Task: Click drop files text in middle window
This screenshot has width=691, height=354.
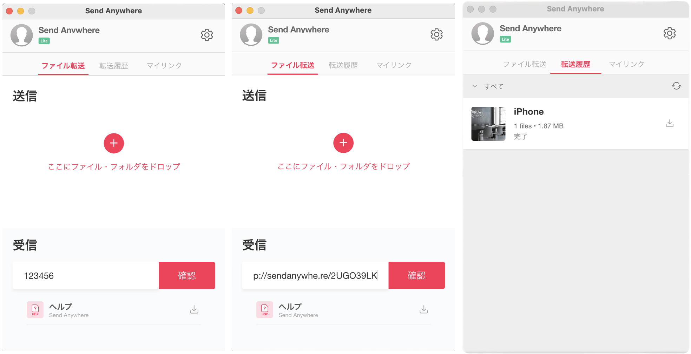Action: coord(343,166)
